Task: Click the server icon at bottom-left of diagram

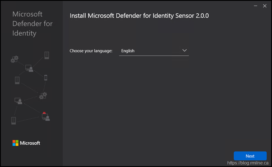Action: tap(13, 120)
